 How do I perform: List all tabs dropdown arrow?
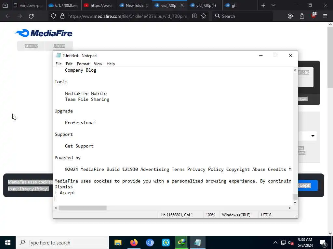pos(273,5)
